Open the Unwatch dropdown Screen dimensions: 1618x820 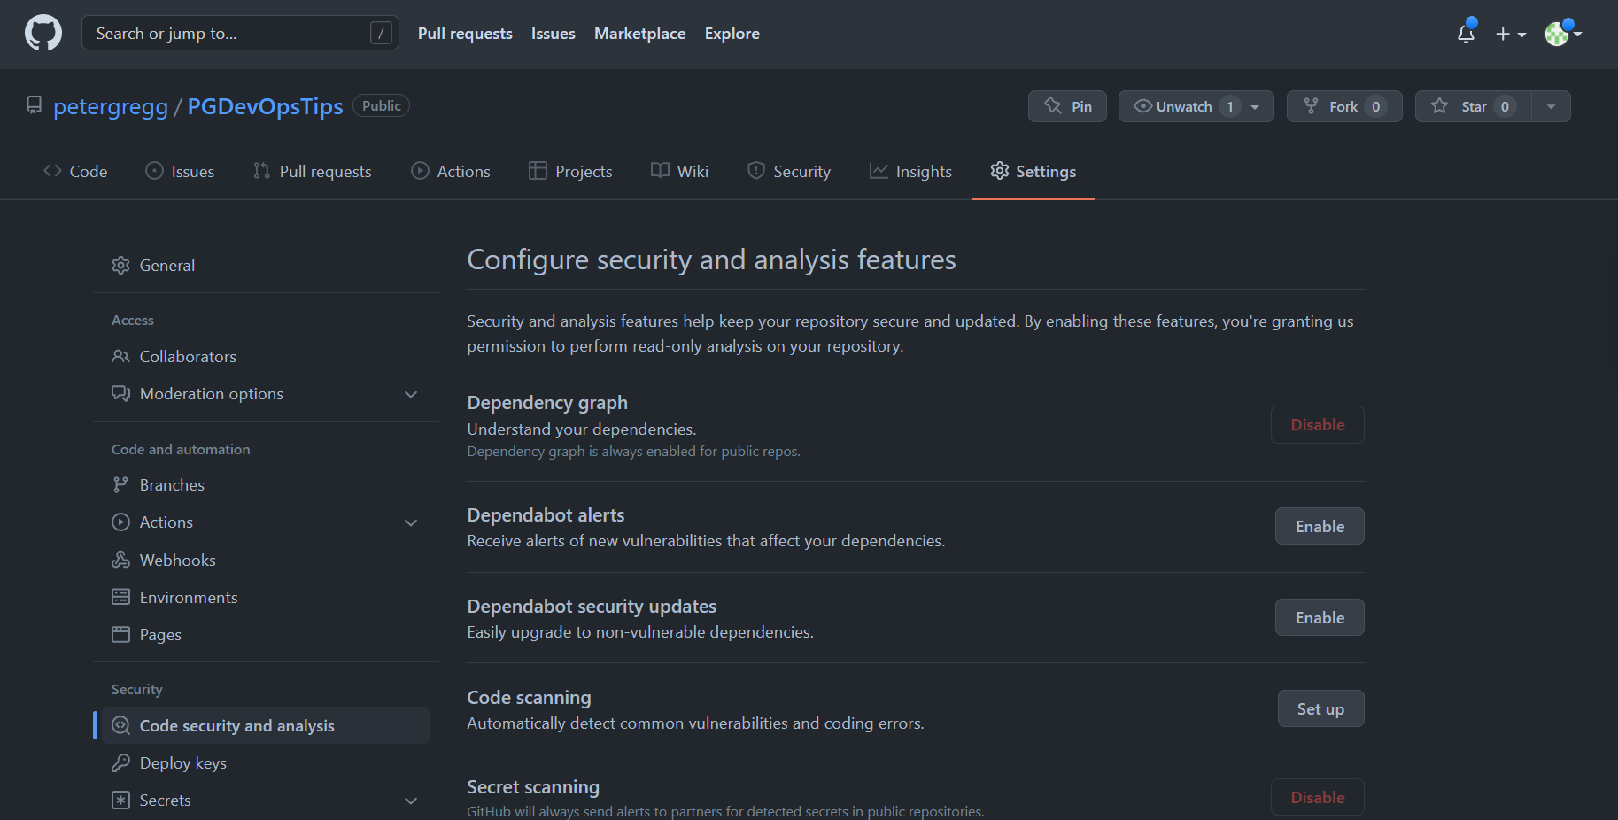pos(1196,106)
